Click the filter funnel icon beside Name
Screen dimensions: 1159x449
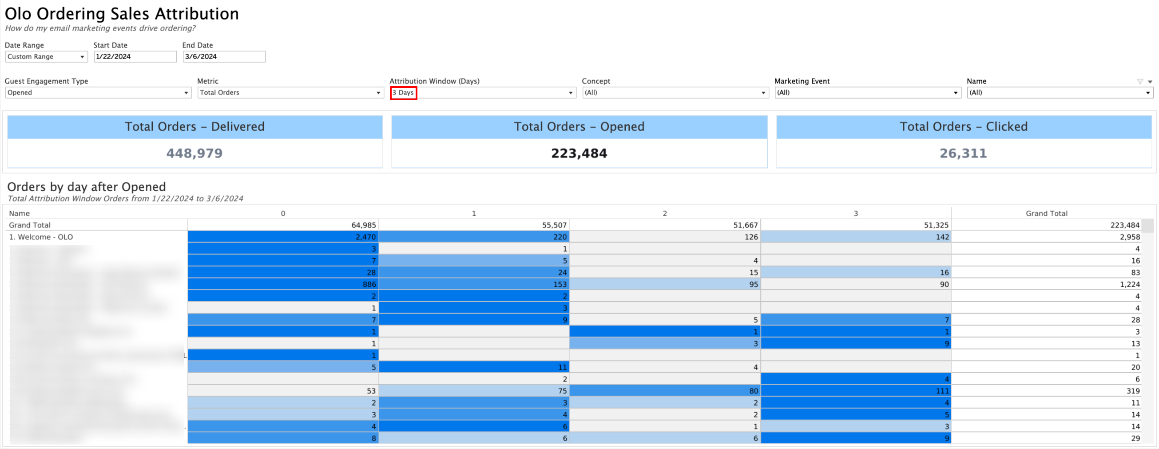tap(1139, 81)
